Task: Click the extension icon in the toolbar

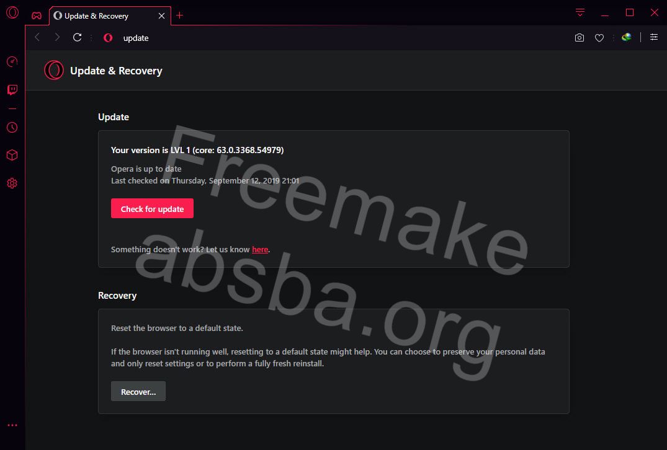Action: (x=626, y=37)
